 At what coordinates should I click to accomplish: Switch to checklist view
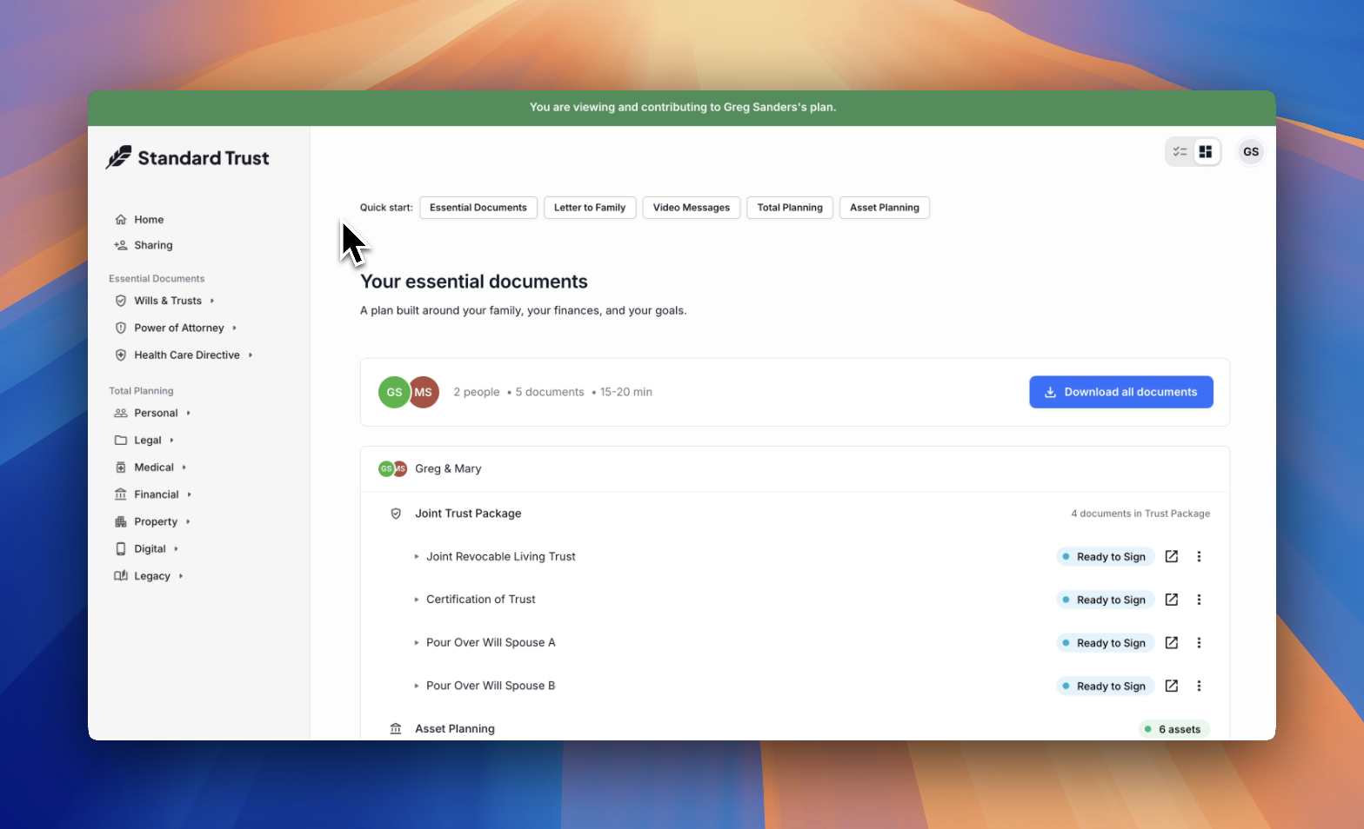[1180, 152]
